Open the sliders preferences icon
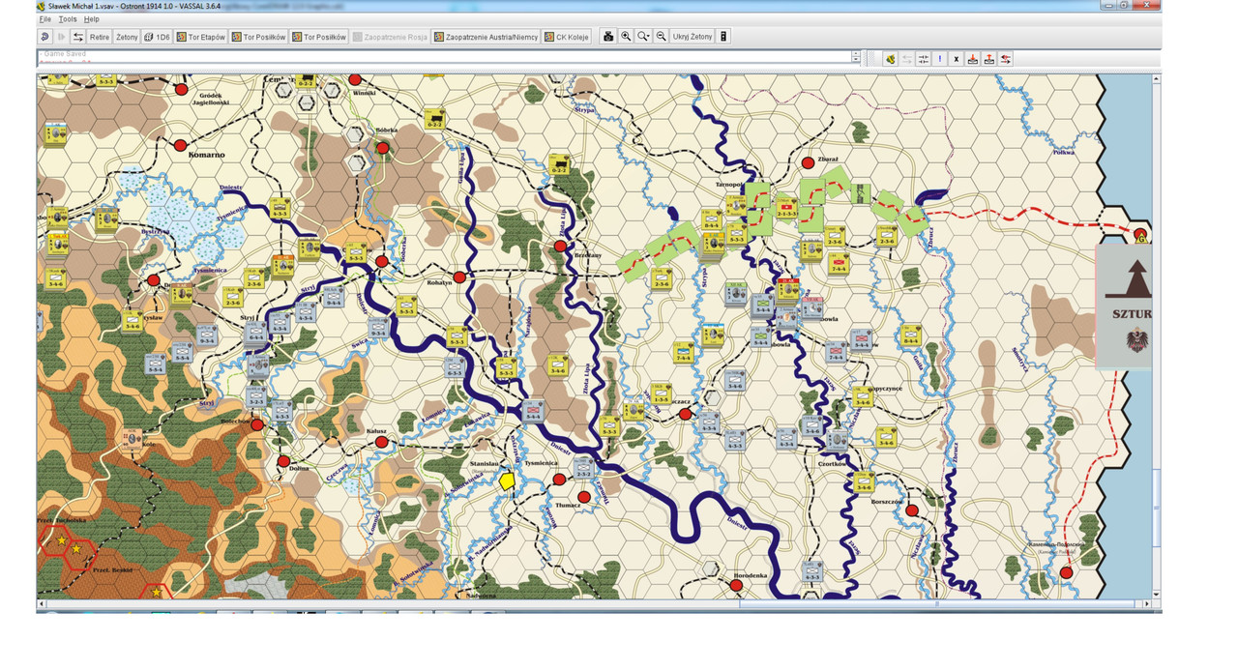The image size is (1238, 670). coord(924,59)
